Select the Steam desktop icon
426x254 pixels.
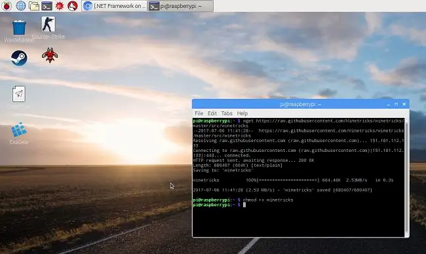tap(19, 58)
